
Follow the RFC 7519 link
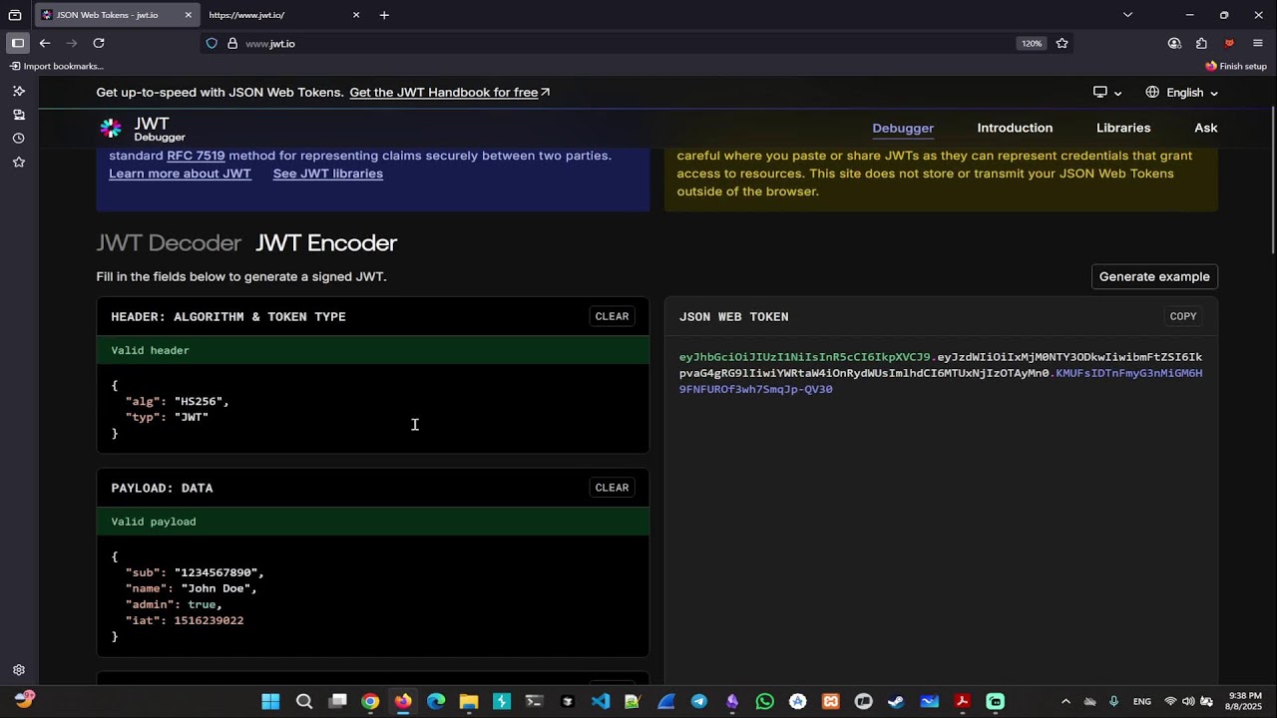[196, 156]
